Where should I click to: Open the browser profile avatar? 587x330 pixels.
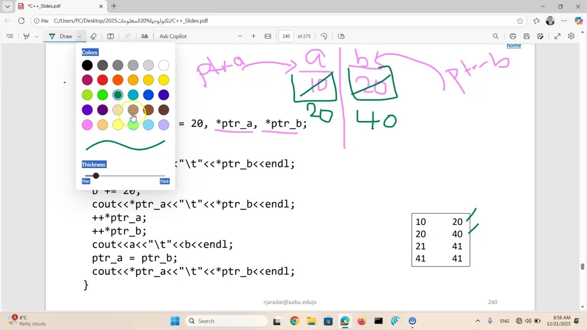(550, 21)
